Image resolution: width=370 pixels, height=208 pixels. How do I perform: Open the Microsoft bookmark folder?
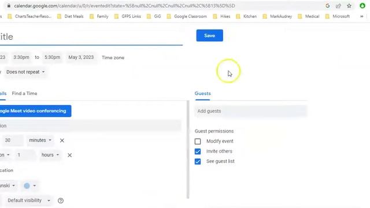click(338, 16)
